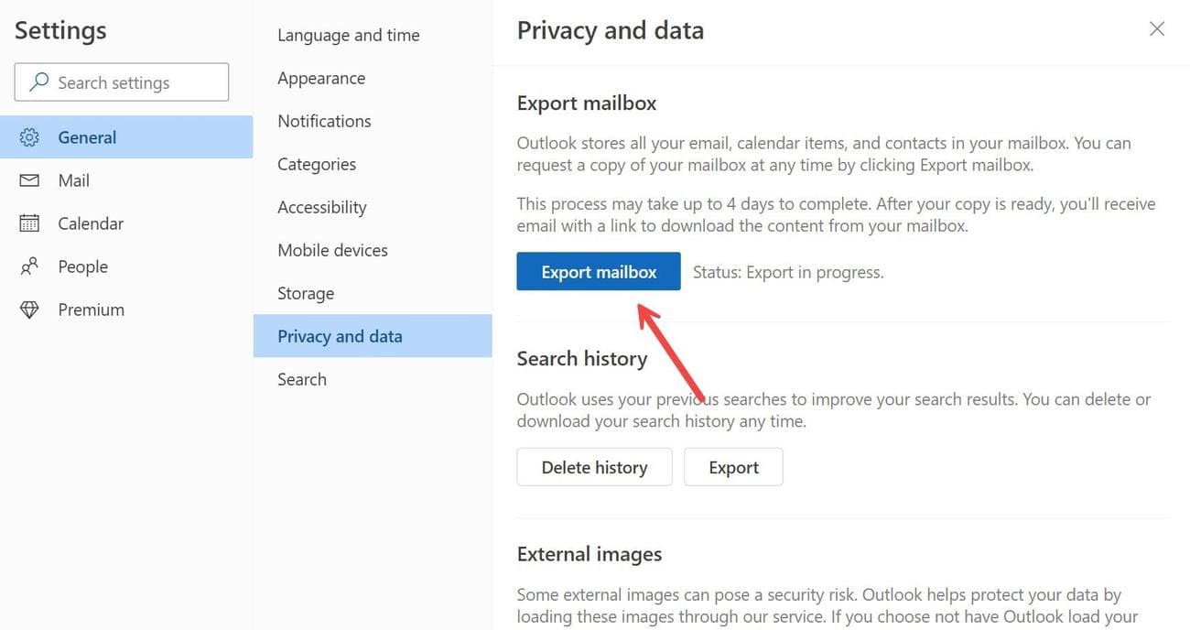The width and height of the screenshot is (1190, 630).
Task: Switch to the Appearance settings section
Action: pyautogui.click(x=320, y=78)
